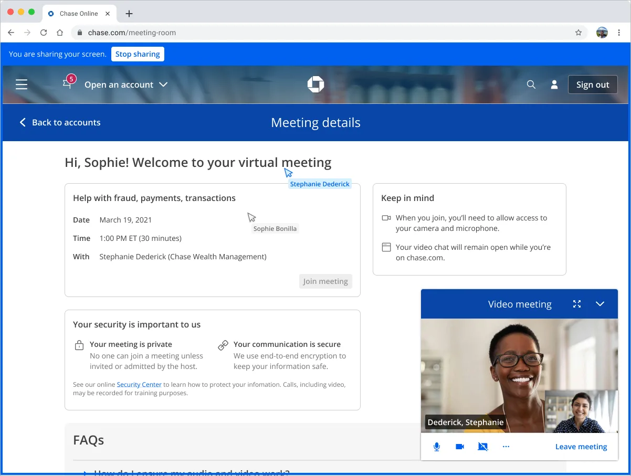Image resolution: width=631 pixels, height=476 pixels.
Task: Click Leave meeting
Action: coord(581,447)
